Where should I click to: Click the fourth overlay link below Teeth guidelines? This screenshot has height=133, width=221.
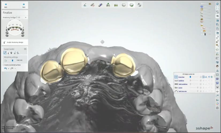(180, 88)
